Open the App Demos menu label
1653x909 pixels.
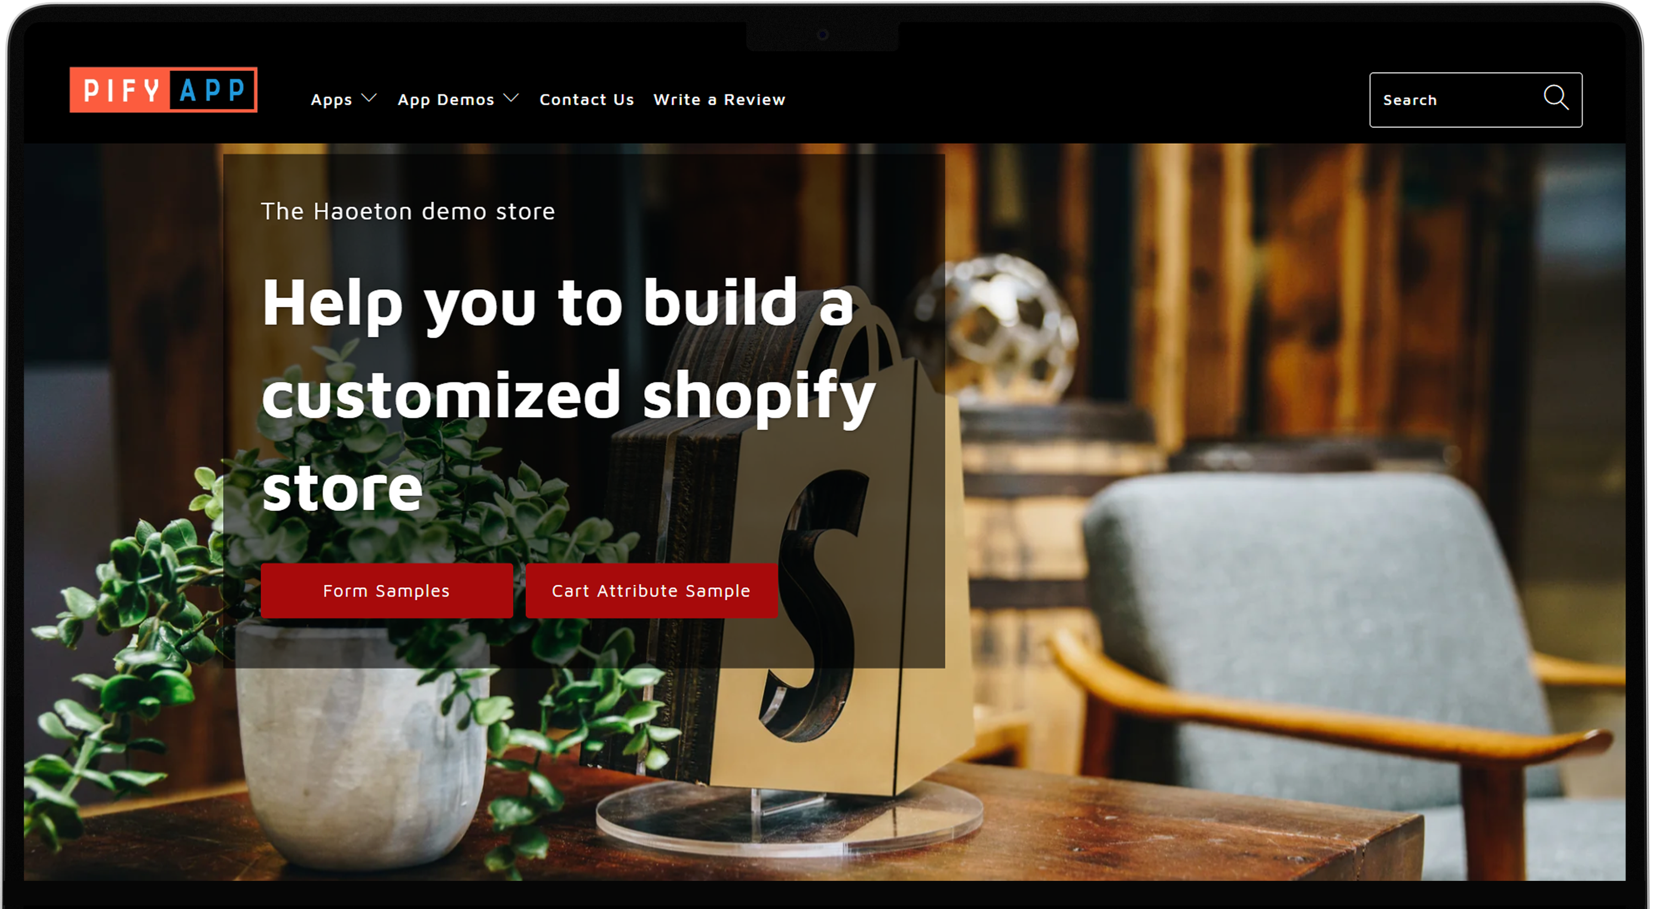click(x=446, y=100)
